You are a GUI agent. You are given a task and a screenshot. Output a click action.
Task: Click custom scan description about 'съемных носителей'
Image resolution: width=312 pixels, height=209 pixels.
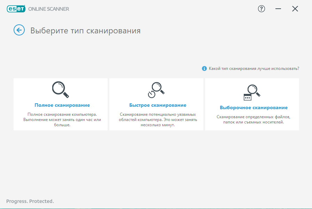[253, 120]
